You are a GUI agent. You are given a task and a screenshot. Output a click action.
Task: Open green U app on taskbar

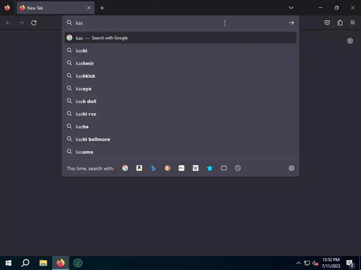point(78,263)
